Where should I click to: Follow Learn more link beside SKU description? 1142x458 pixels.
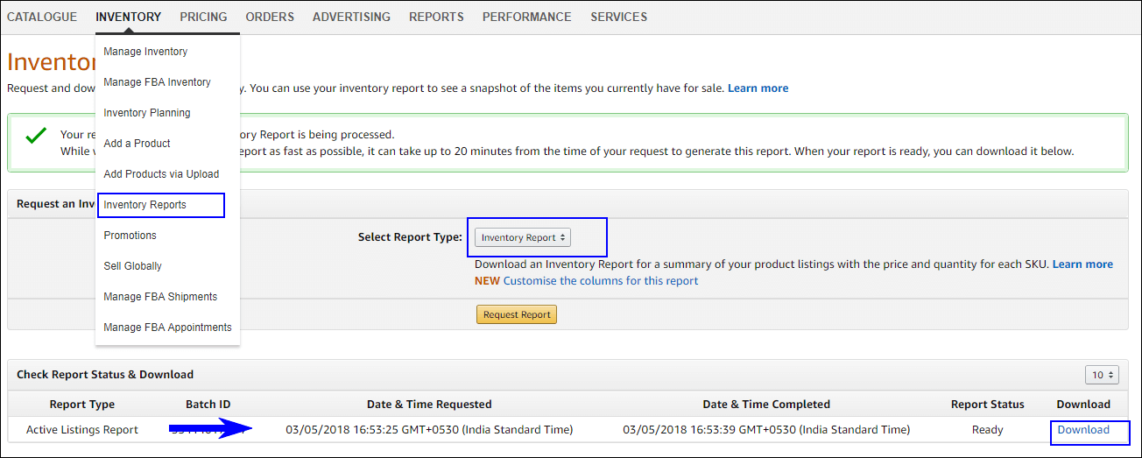point(1082,264)
